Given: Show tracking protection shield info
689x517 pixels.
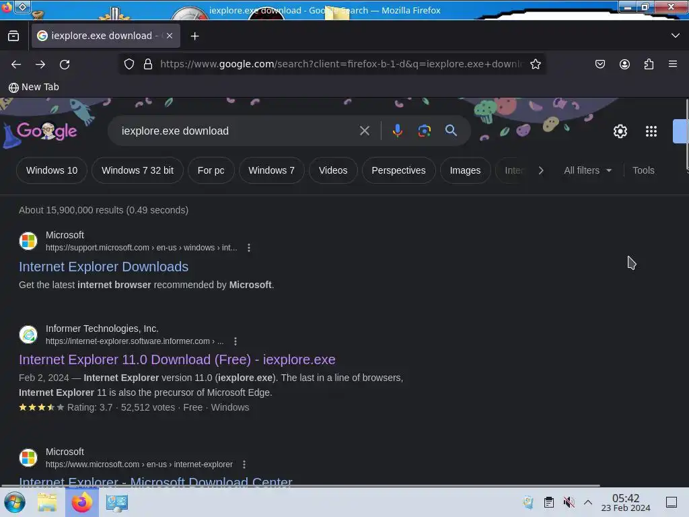Looking at the screenshot, I should pyautogui.click(x=129, y=64).
